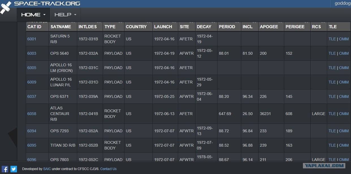Sort table by CAT ID column
This screenshot has width=351, height=174.
[x=37, y=27]
